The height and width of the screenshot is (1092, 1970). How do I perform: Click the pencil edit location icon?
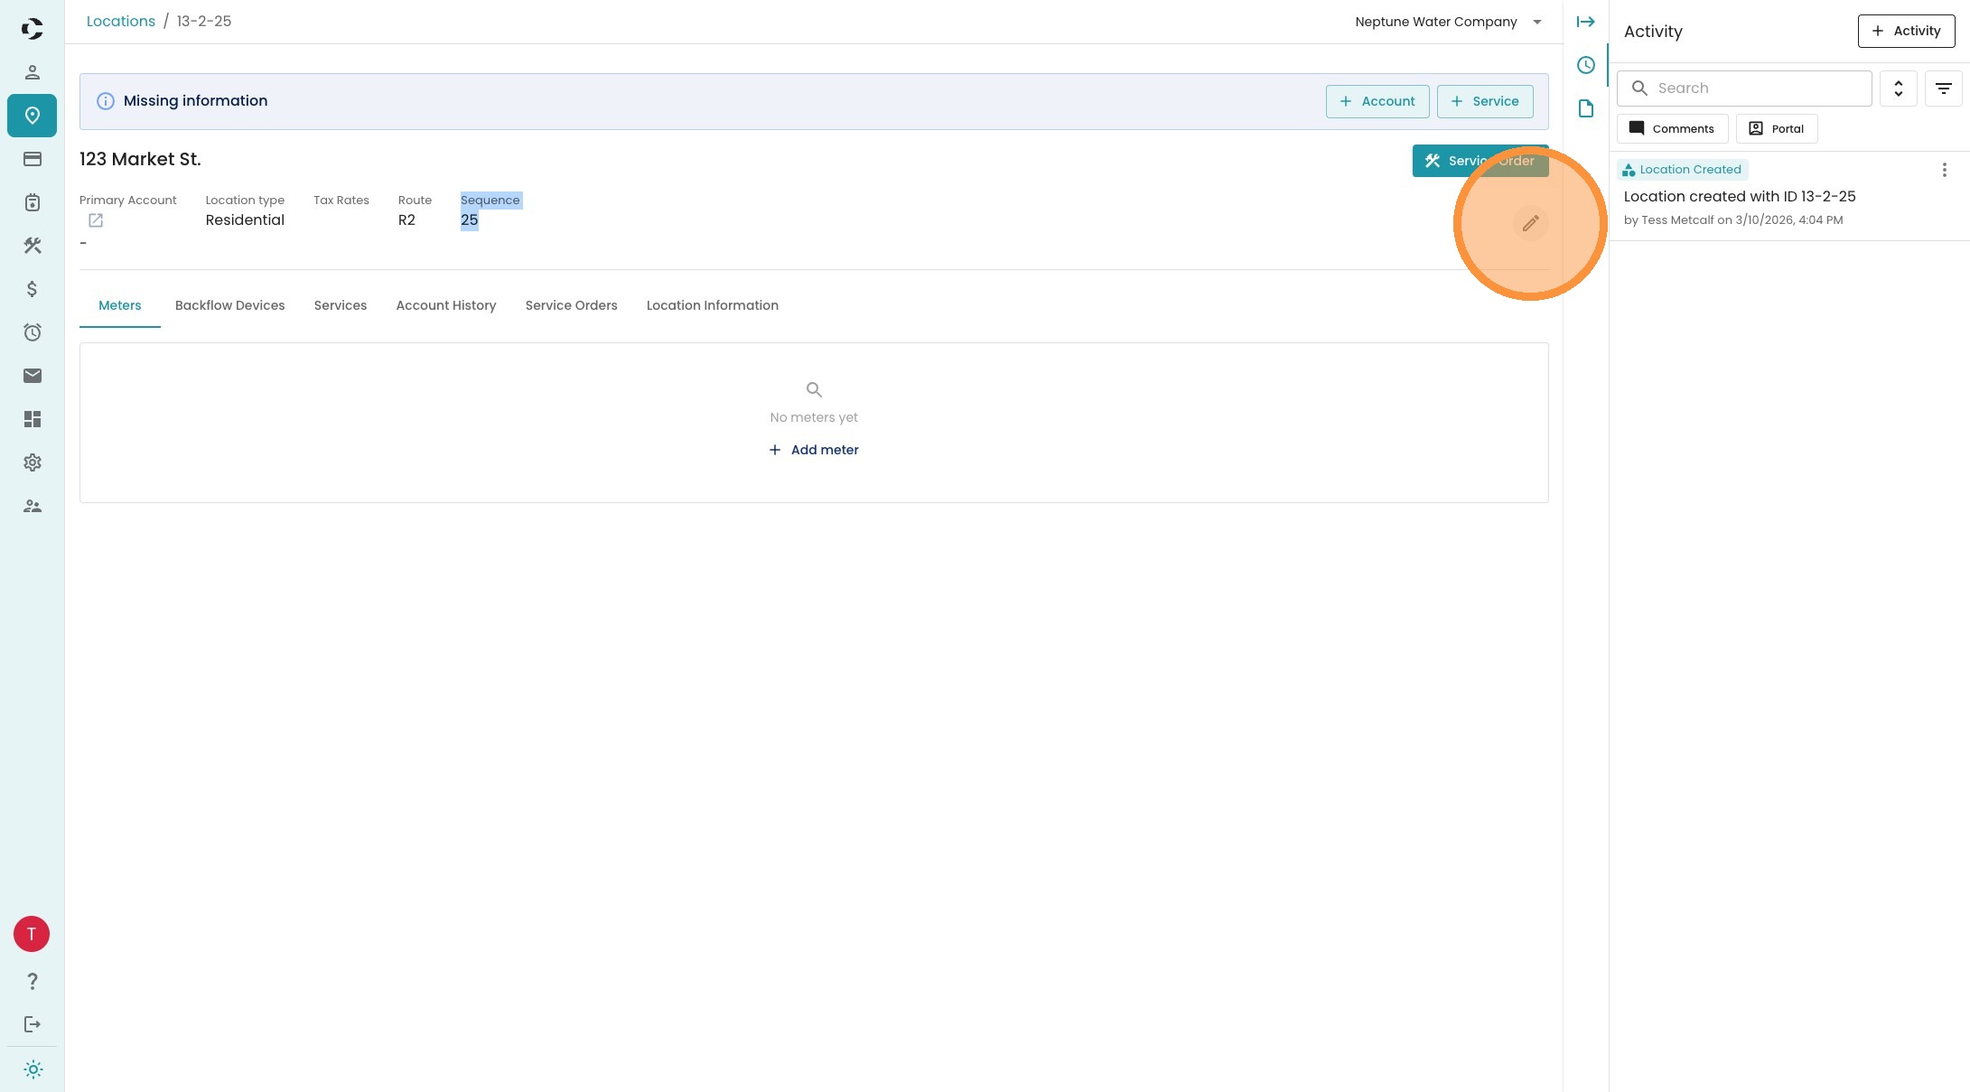(x=1530, y=223)
